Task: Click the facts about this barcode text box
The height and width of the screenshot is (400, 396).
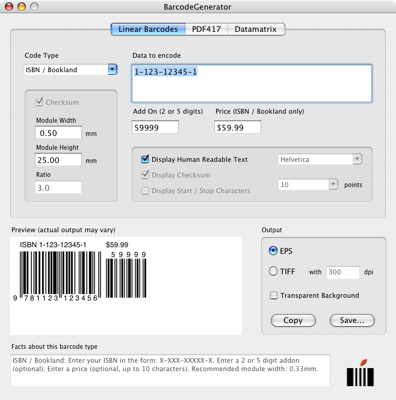Action: tap(170, 370)
